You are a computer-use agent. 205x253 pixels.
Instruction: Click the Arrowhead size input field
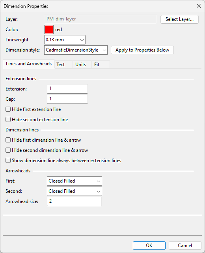[x=74, y=201]
